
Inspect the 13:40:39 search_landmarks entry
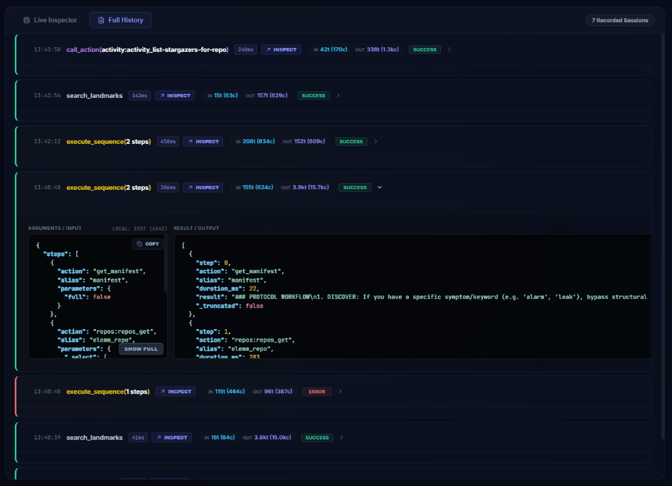coord(172,437)
